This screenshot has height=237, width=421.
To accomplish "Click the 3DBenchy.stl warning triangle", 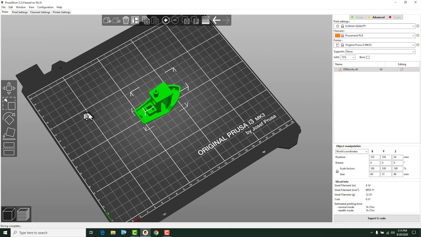I will point(340,69).
